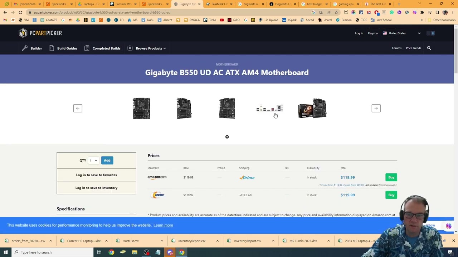Open the ChatGPT bookmark
This screenshot has width=458, height=257.
coord(49,20)
